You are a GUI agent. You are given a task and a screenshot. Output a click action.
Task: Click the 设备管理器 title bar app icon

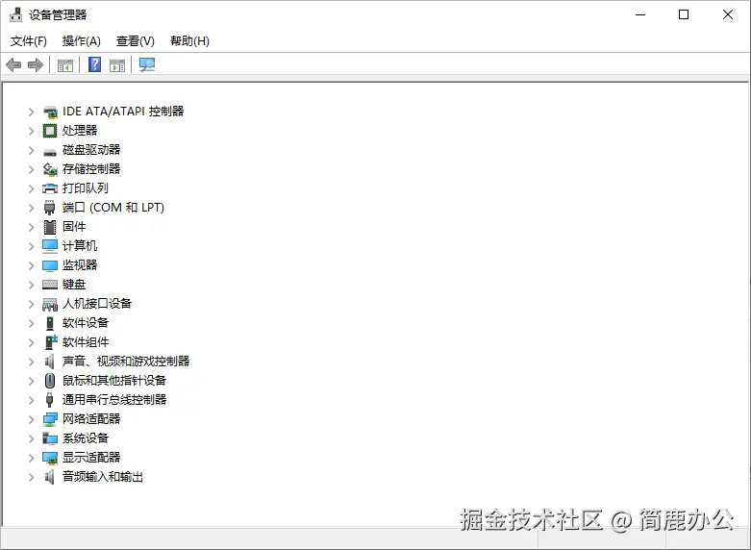click(x=15, y=14)
